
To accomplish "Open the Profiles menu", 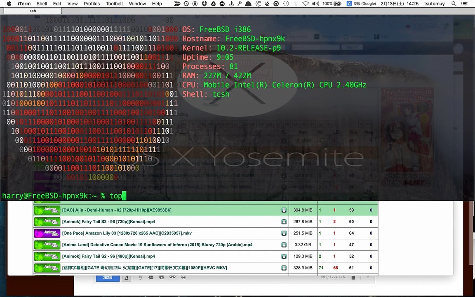I will point(92,4).
